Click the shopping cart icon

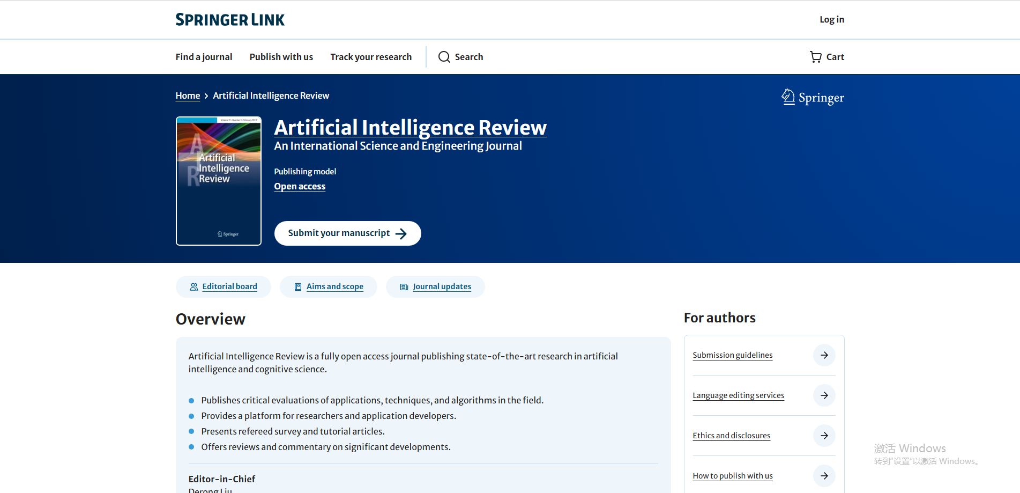[816, 57]
